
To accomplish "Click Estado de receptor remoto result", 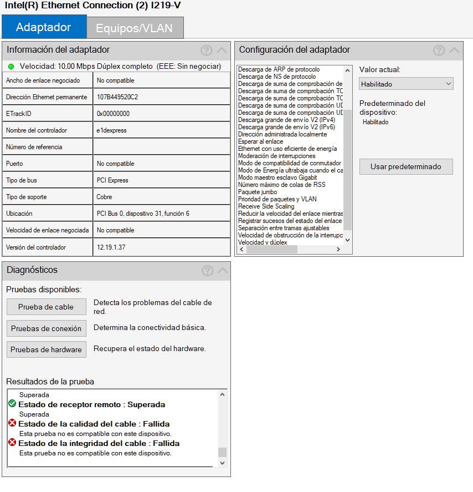I will (x=92, y=404).
